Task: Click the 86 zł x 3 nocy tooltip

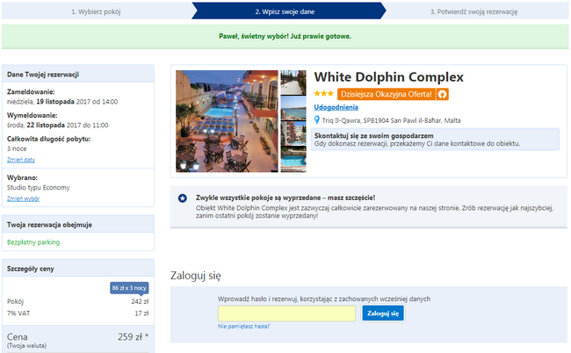Action: (129, 288)
